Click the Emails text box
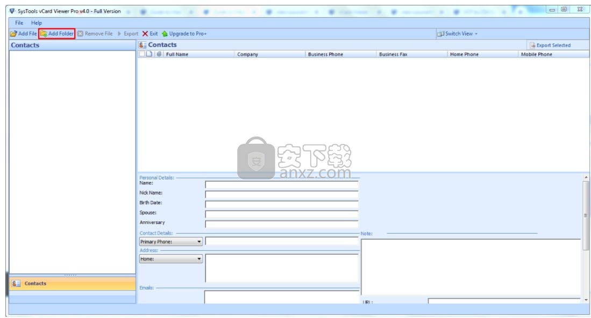The height and width of the screenshot is (318, 591). point(282,297)
